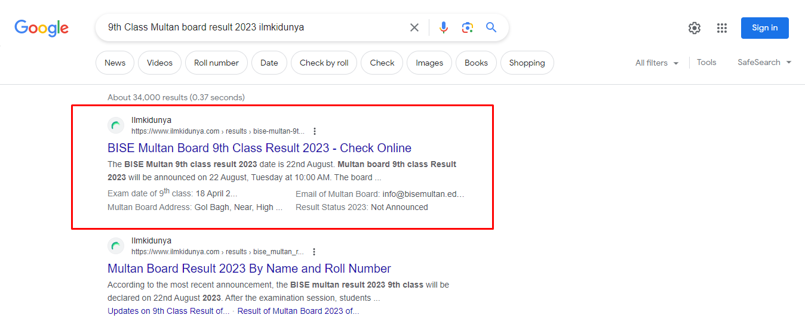Click the Sign in button
This screenshot has width=805, height=324.
point(765,28)
